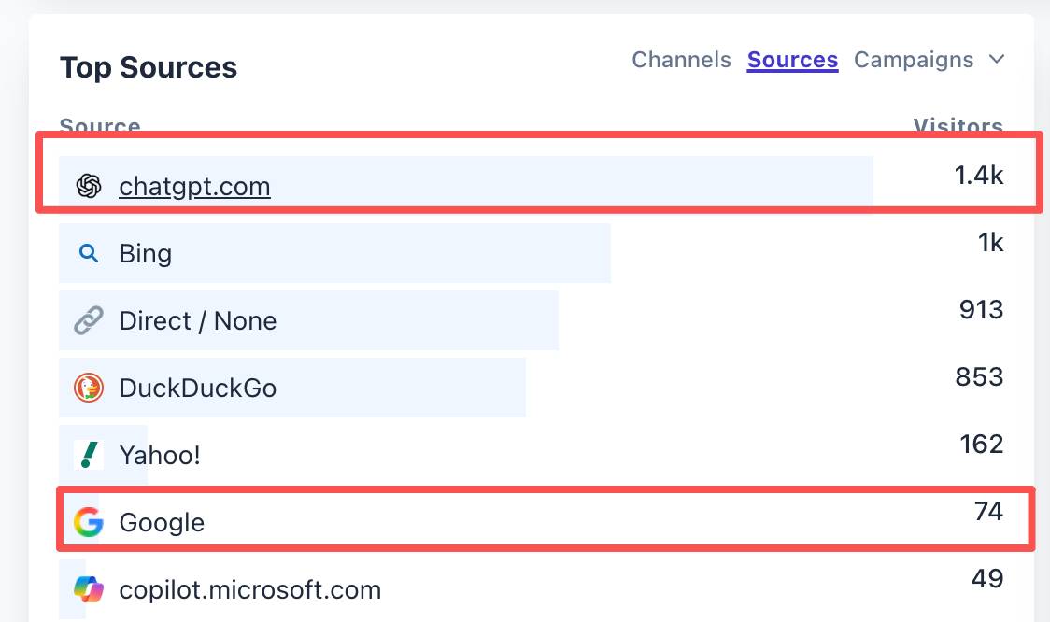
Task: Click the Yahoo! exclamation icon
Action: (89, 455)
